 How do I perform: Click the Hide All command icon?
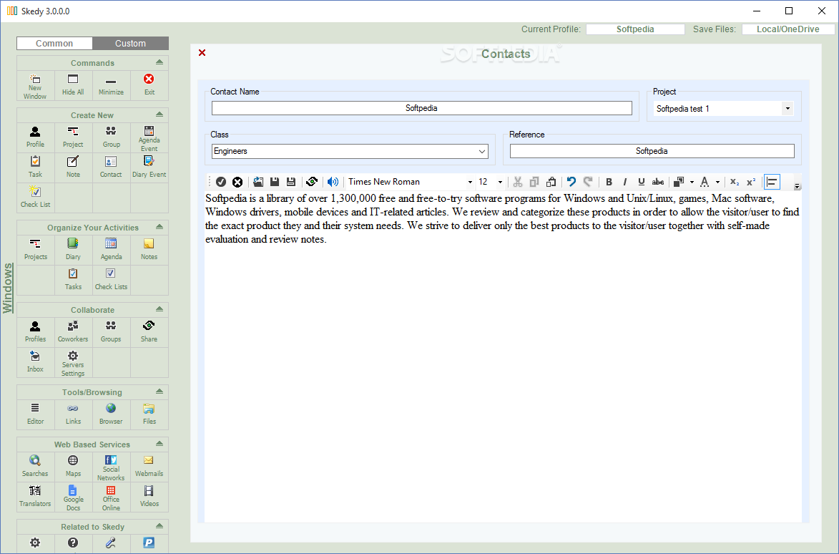73,86
